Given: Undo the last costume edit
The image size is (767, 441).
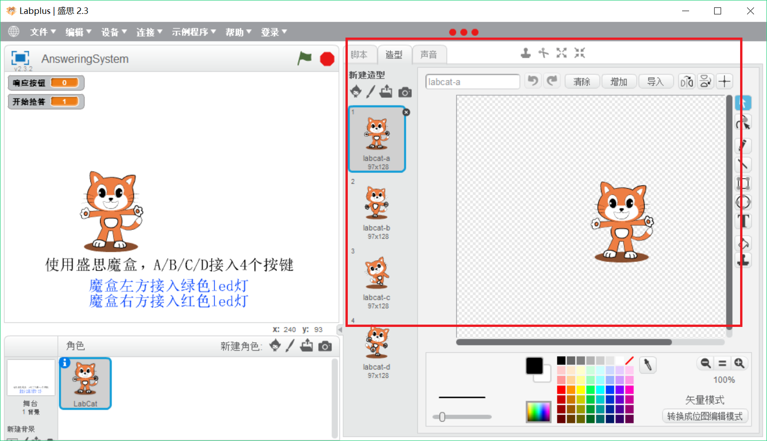Looking at the screenshot, I should tap(533, 81).
